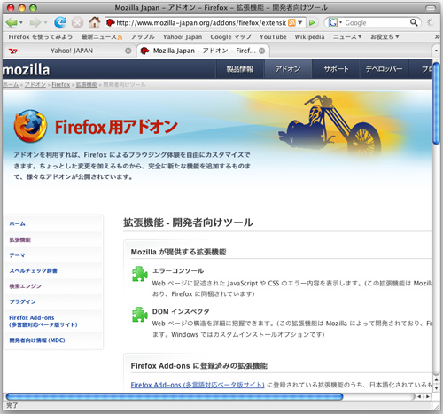The image size is (443, 414).
Task: Expand the address bar URL history dropdown
Action: tap(300, 22)
